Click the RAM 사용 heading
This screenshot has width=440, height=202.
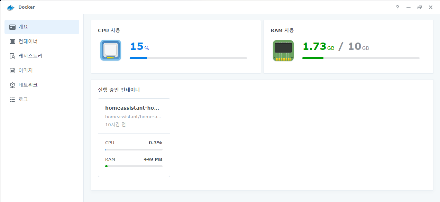point(282,30)
